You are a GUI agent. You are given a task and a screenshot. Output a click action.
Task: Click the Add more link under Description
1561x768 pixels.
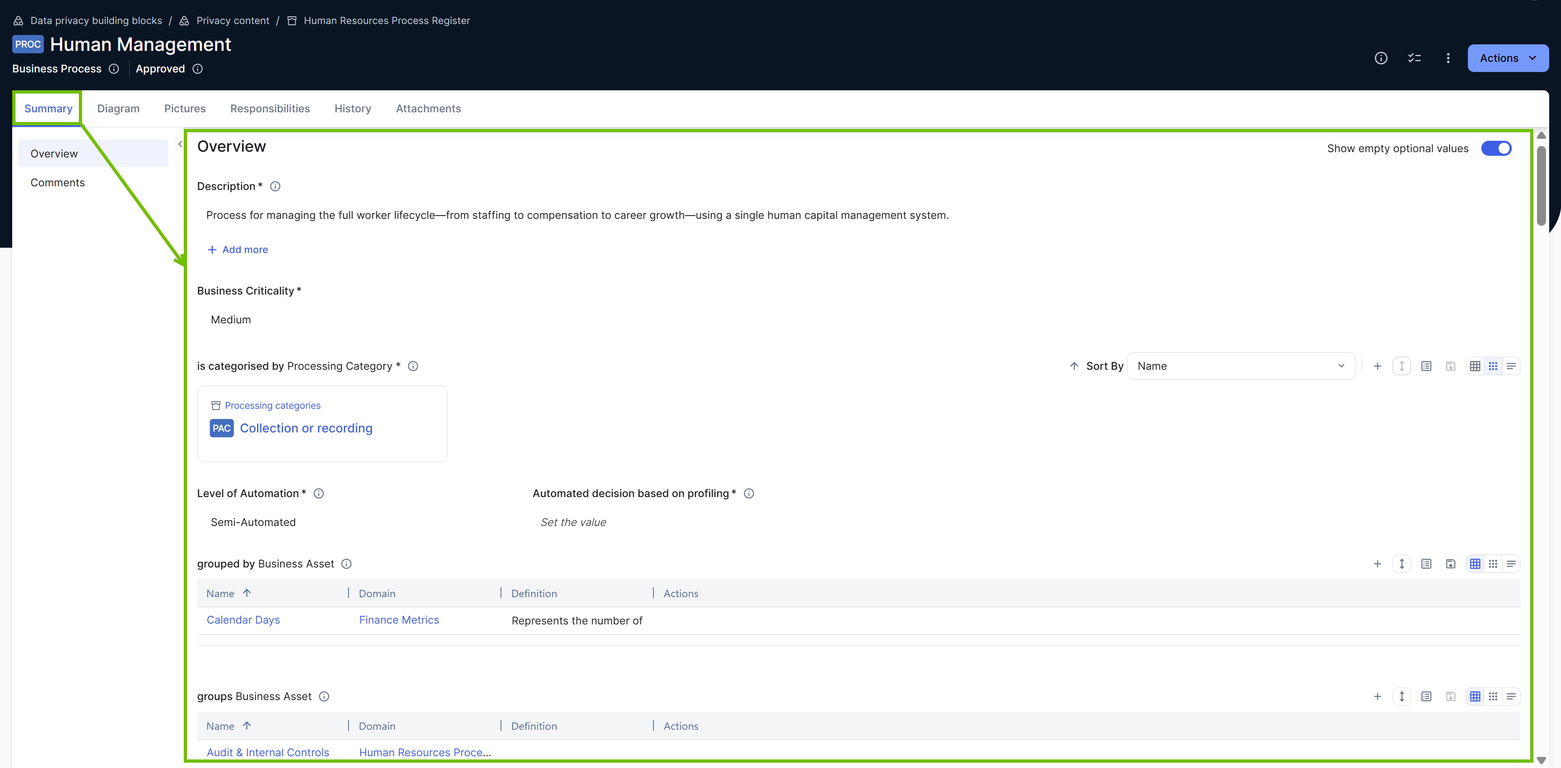pyautogui.click(x=237, y=249)
